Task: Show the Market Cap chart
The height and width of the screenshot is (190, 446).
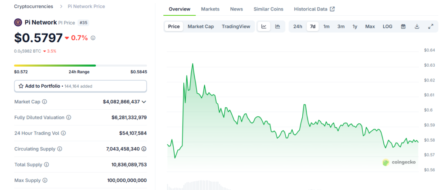Action: [200, 27]
